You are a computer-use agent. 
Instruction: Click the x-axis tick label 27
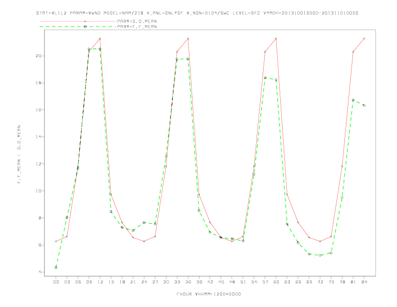pyautogui.click(x=155, y=282)
